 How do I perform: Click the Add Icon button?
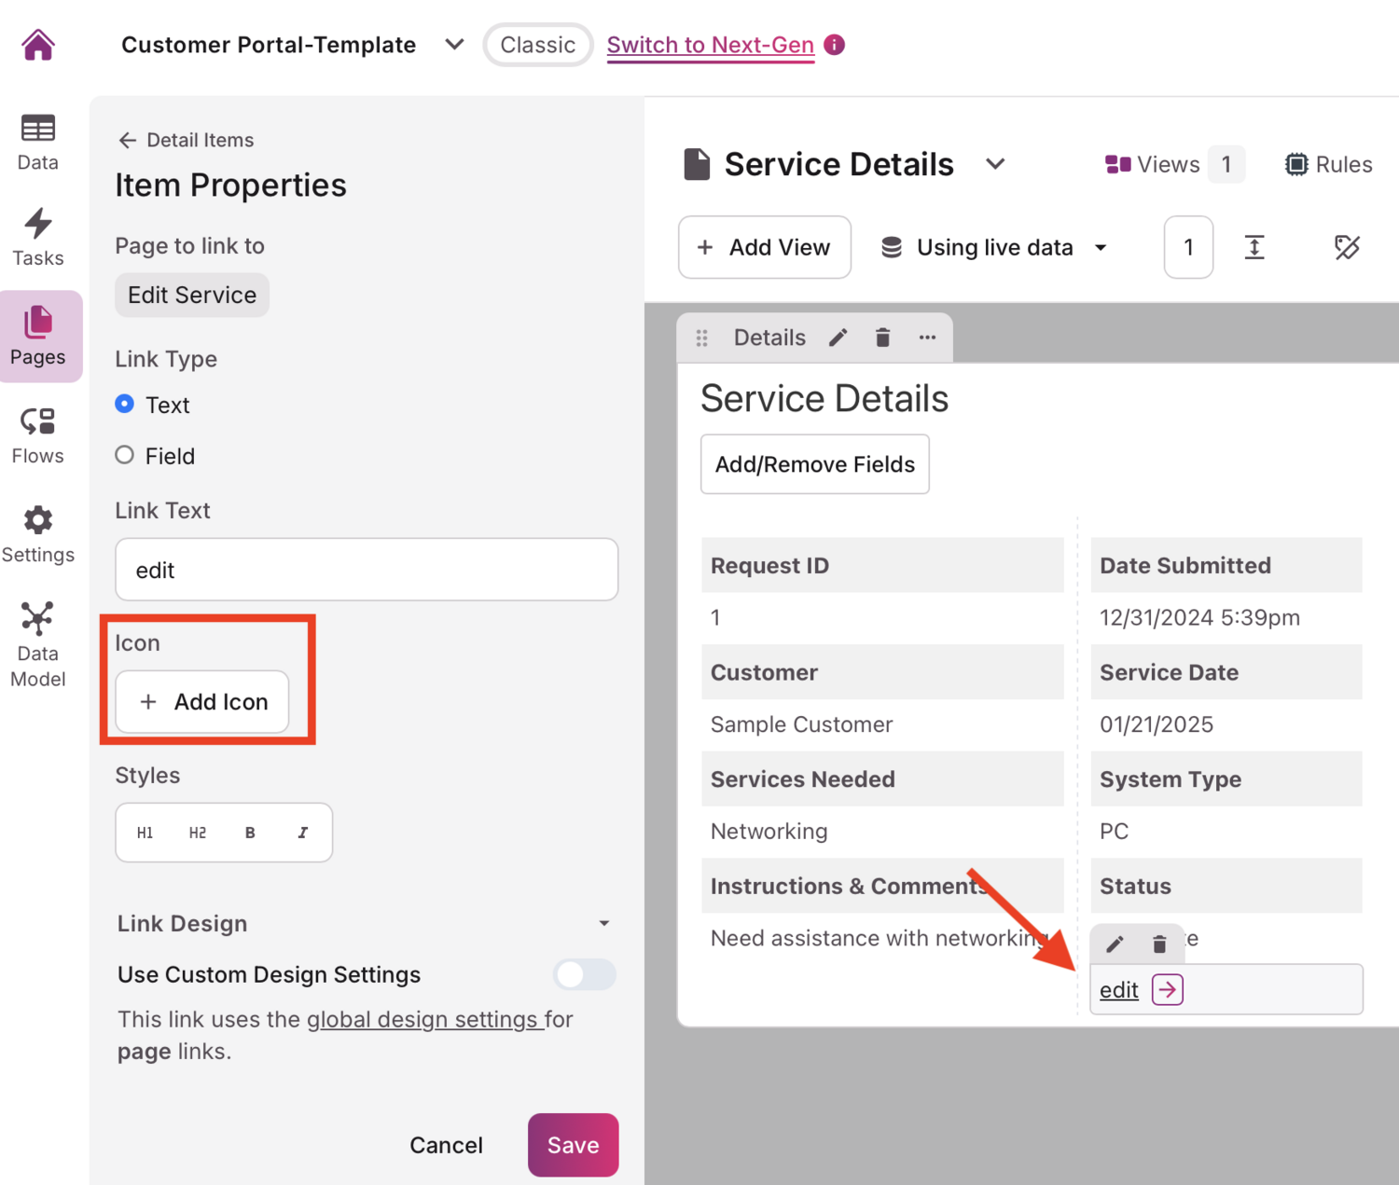201,702
